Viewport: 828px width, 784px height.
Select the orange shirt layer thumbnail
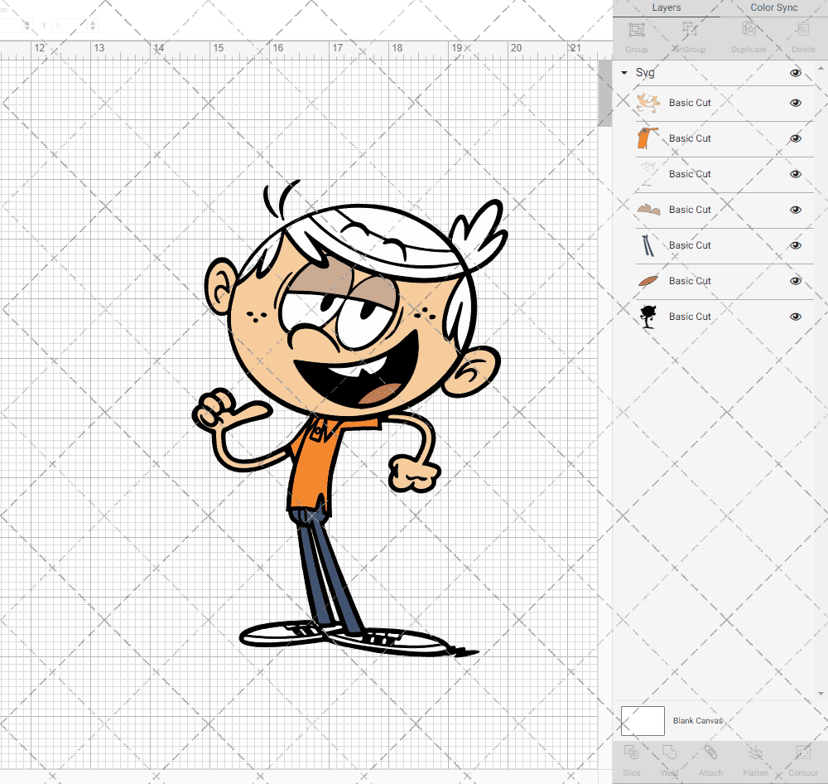[648, 138]
